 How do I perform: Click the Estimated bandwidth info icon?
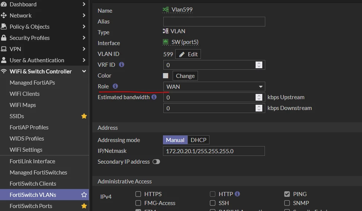[154, 97]
